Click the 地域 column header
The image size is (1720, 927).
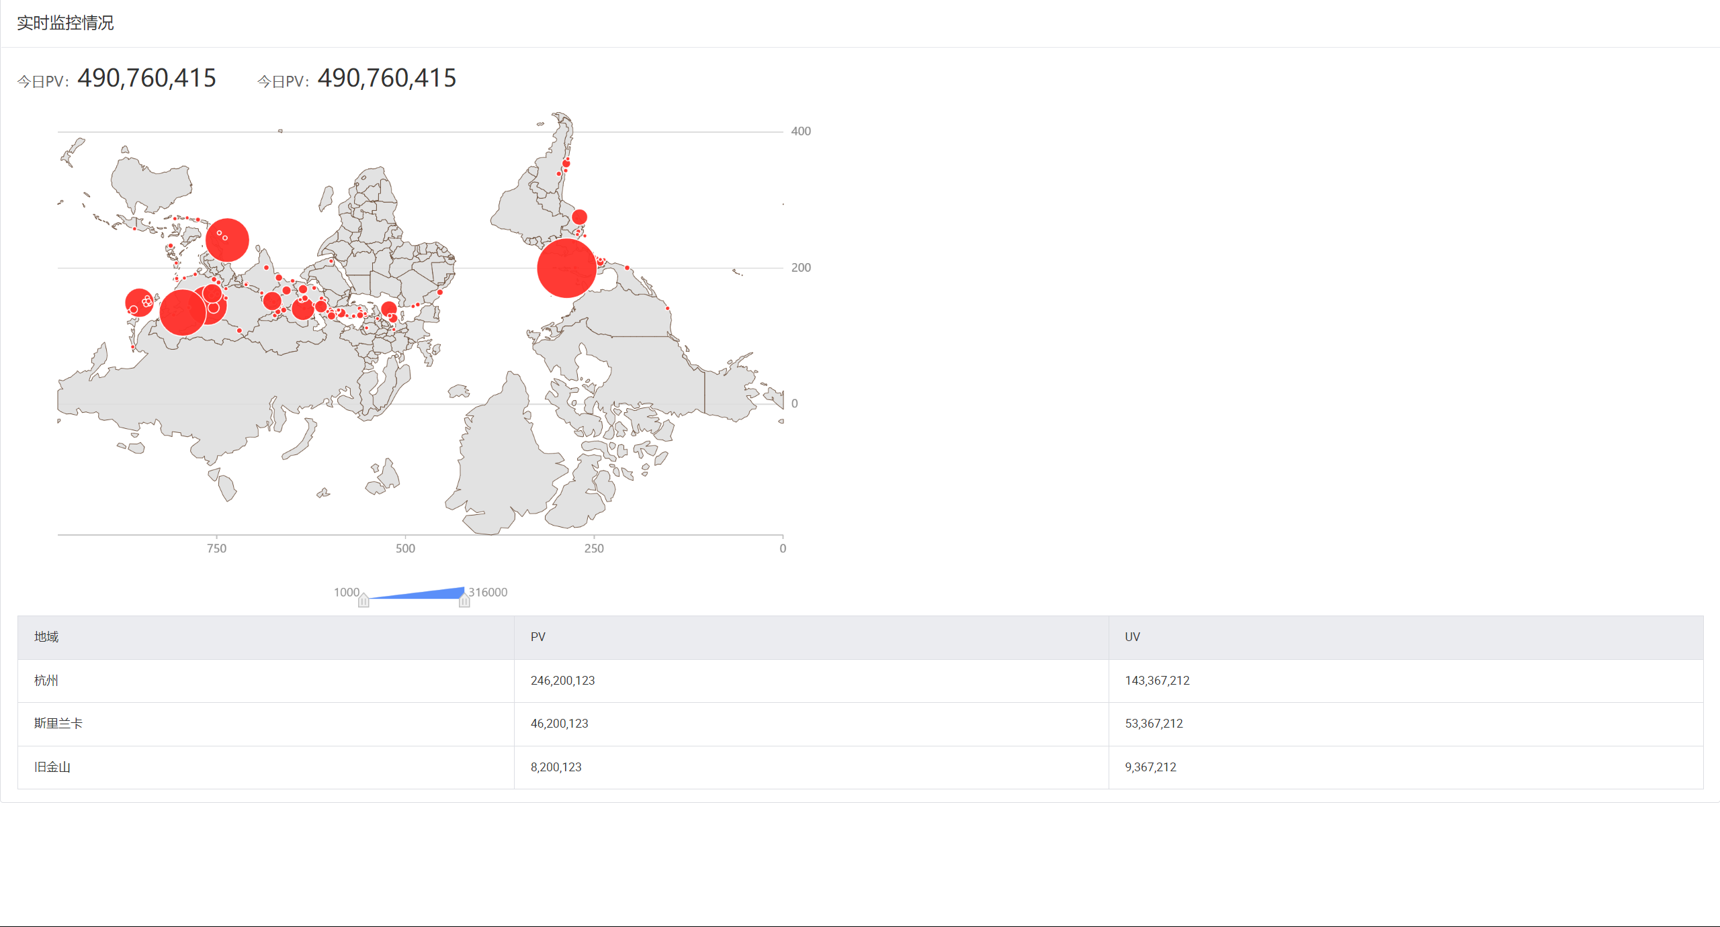(x=46, y=637)
